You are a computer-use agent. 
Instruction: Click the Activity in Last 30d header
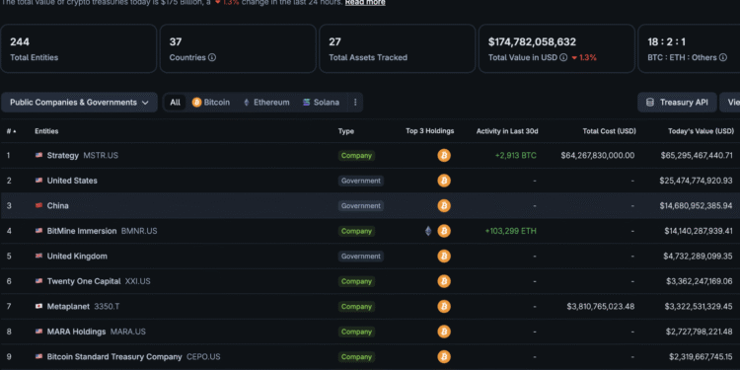click(x=507, y=131)
